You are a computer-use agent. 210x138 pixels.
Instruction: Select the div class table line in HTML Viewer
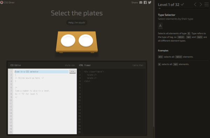(94, 72)
